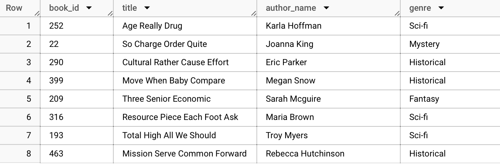Select the Row column header
The image size is (500, 164).
coord(20,8)
